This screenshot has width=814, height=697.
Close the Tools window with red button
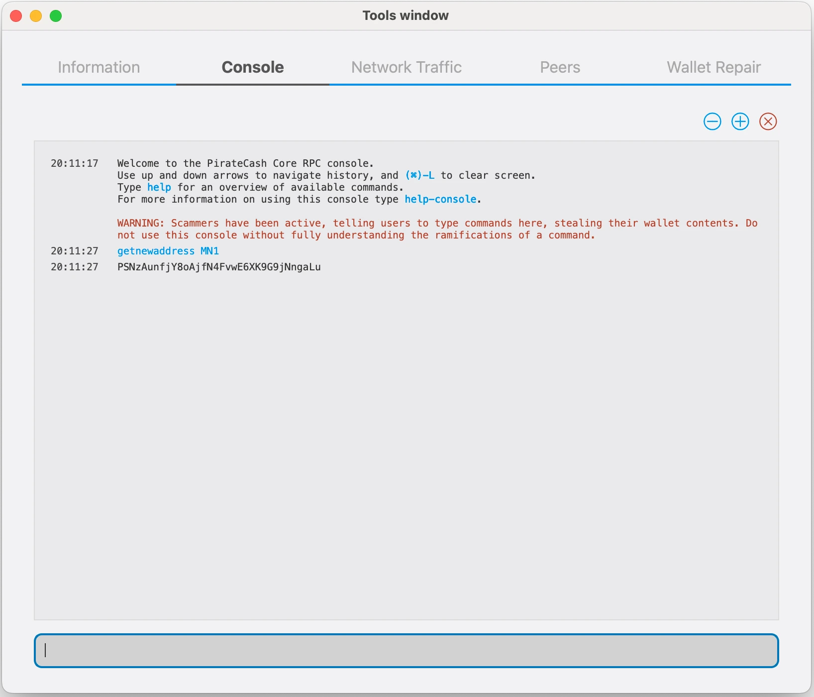[16, 16]
